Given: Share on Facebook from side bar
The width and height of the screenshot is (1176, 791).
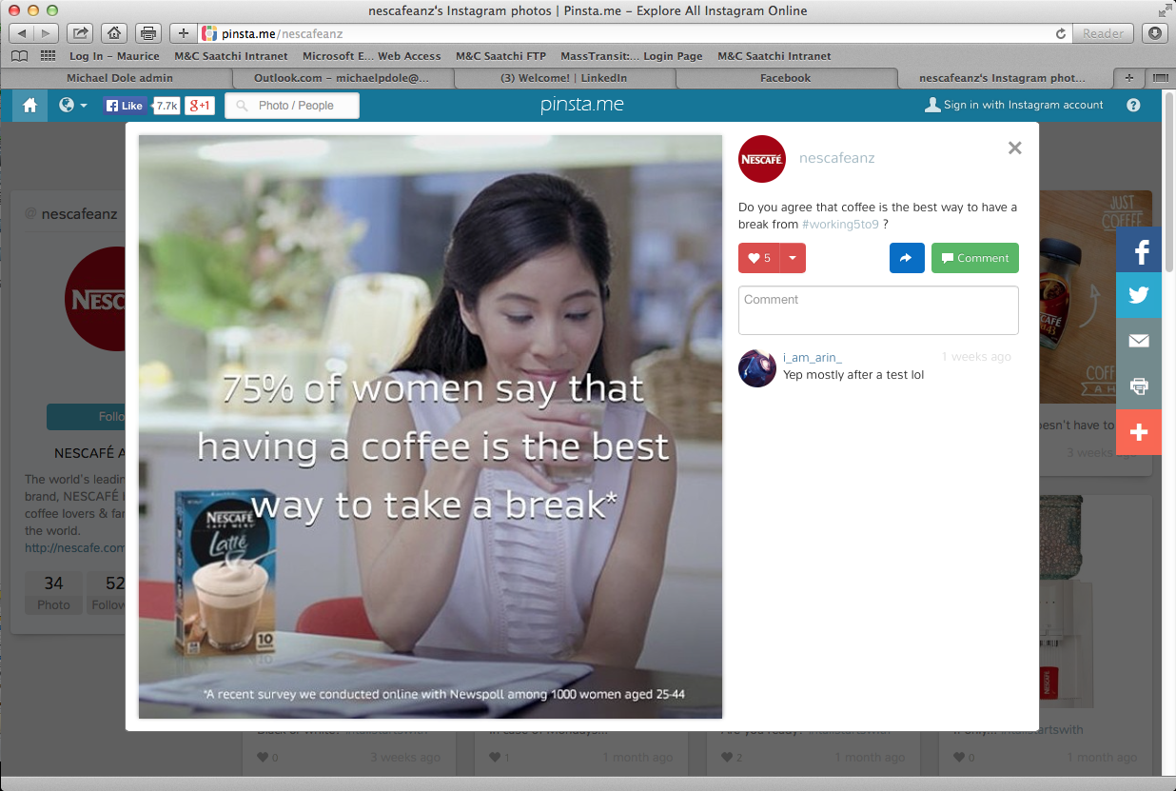Looking at the screenshot, I should coord(1139,250).
